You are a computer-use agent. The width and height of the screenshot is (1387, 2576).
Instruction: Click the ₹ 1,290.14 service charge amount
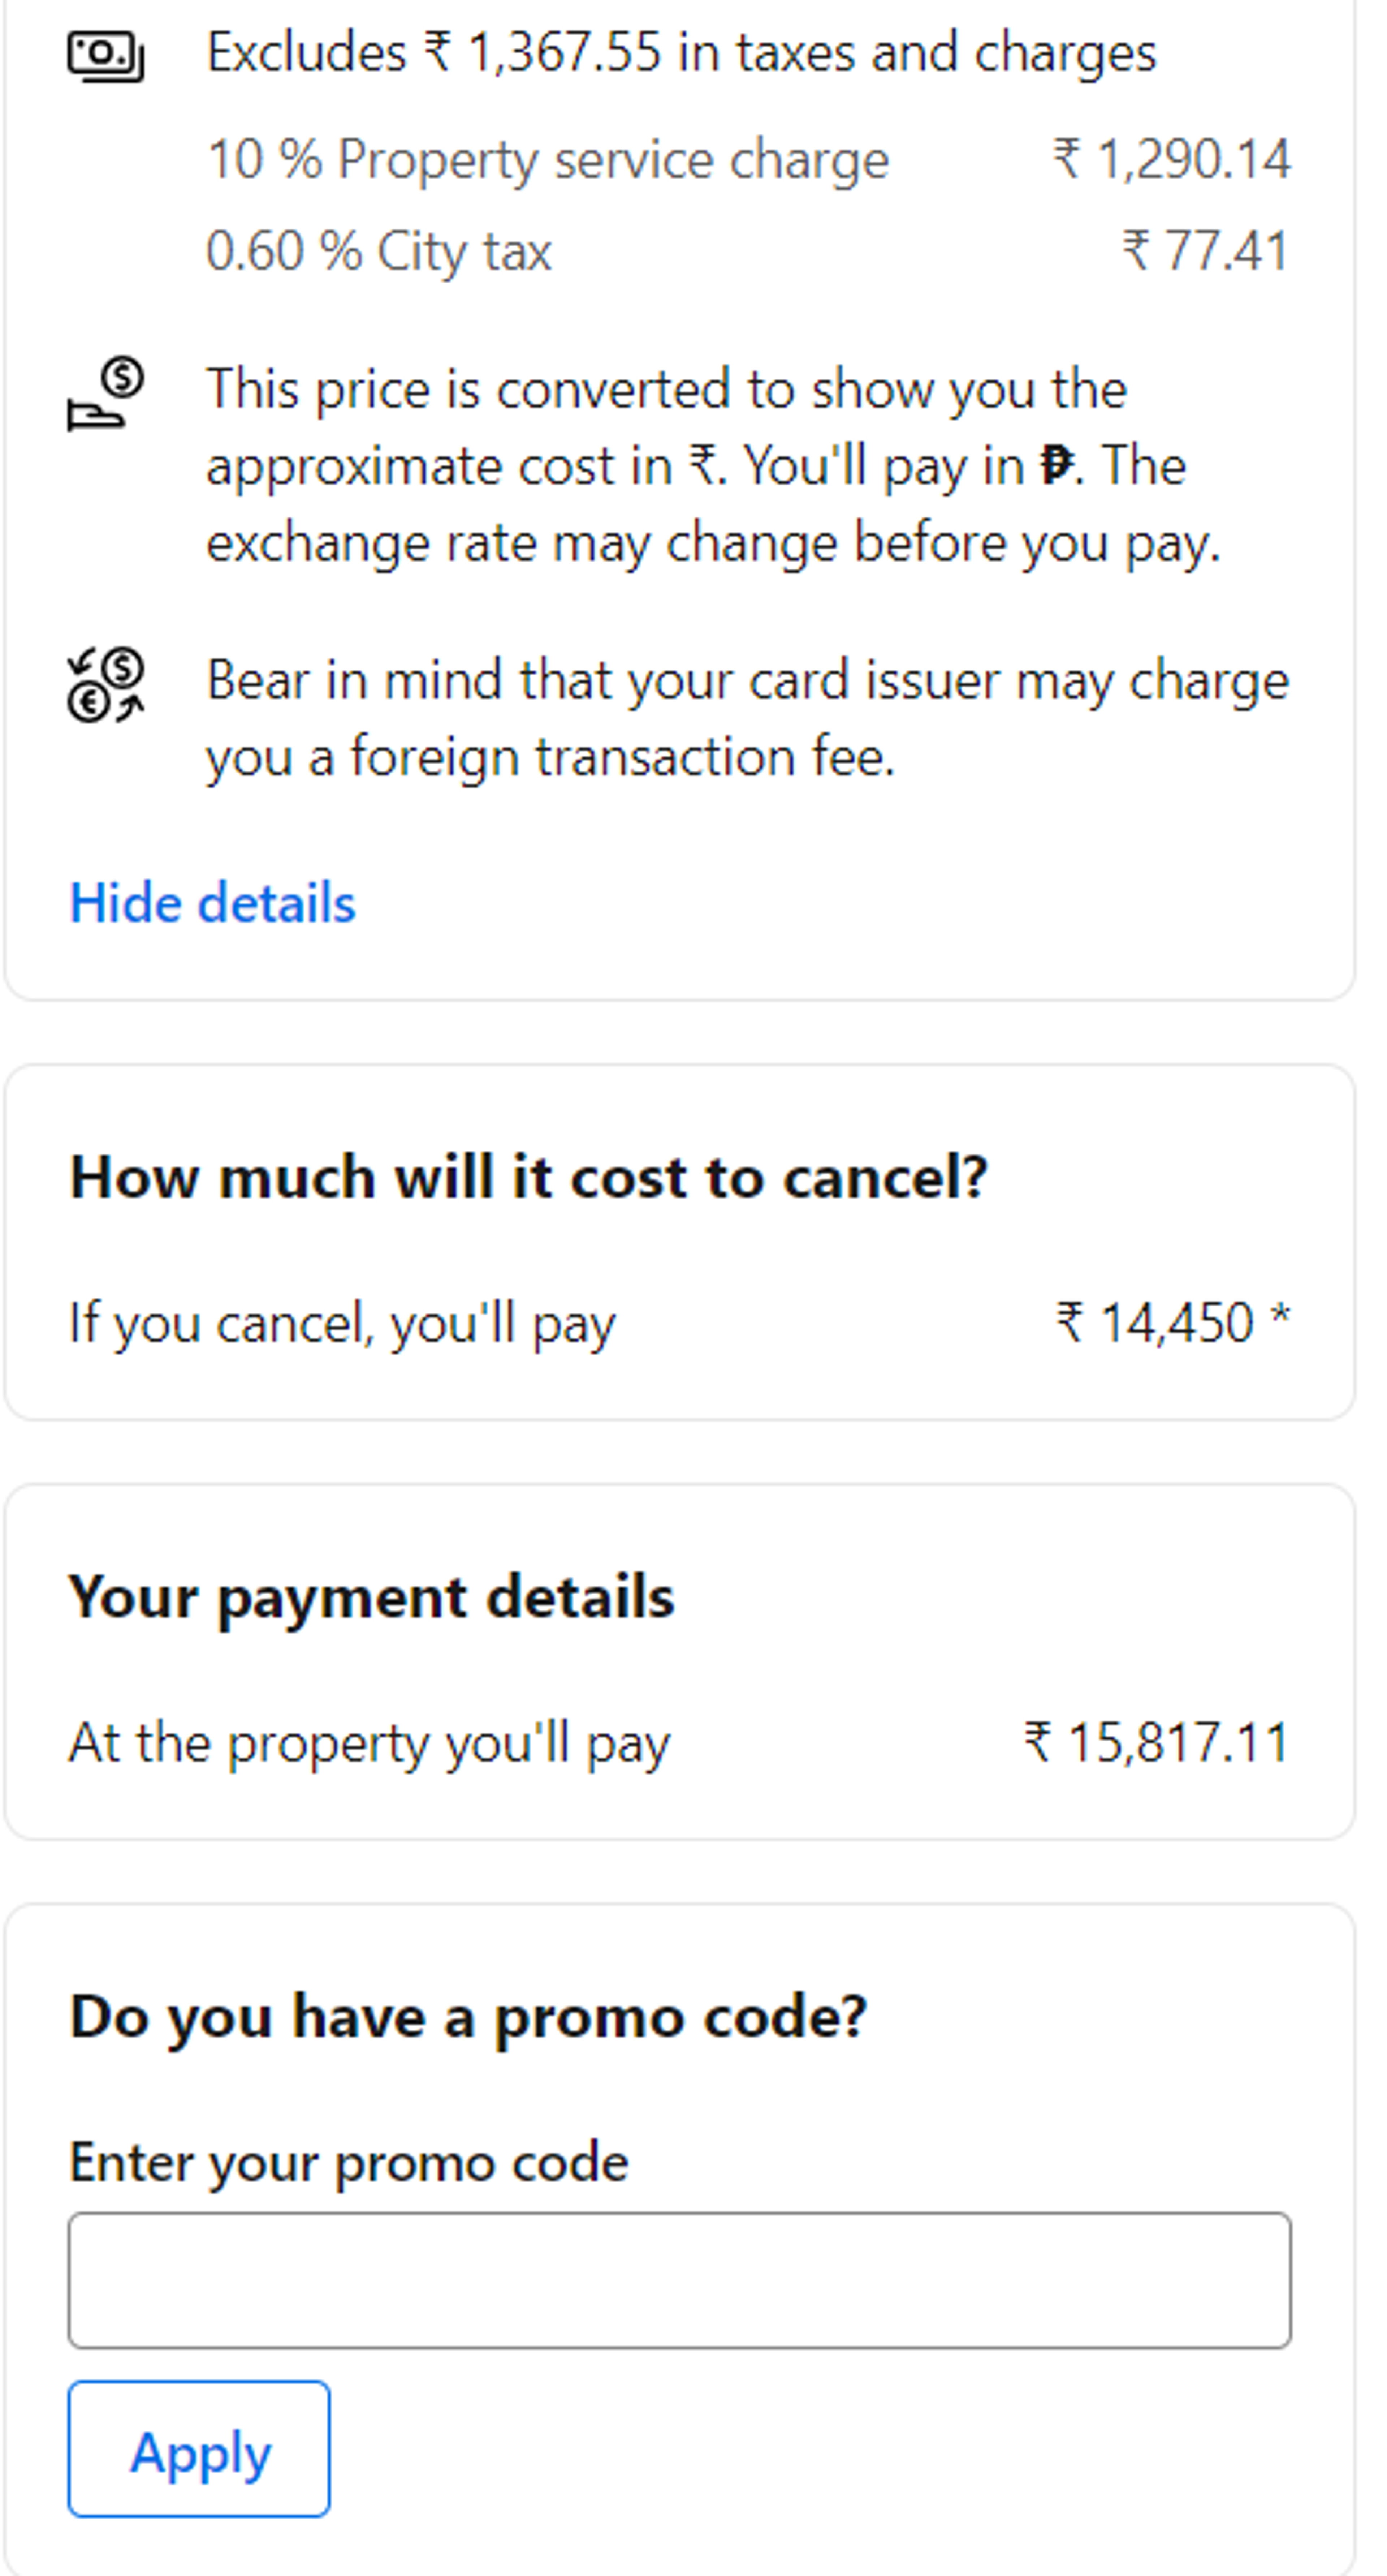[1171, 160]
